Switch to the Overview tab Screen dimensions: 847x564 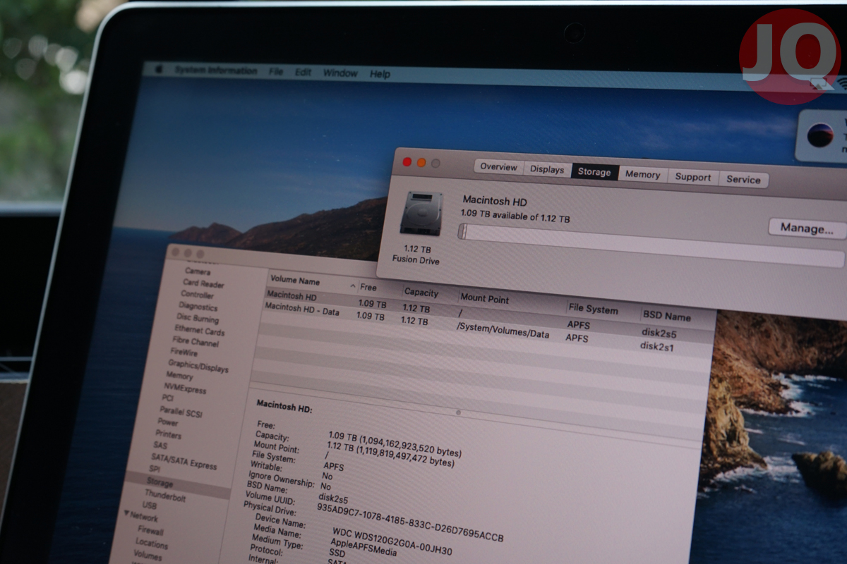tap(499, 167)
